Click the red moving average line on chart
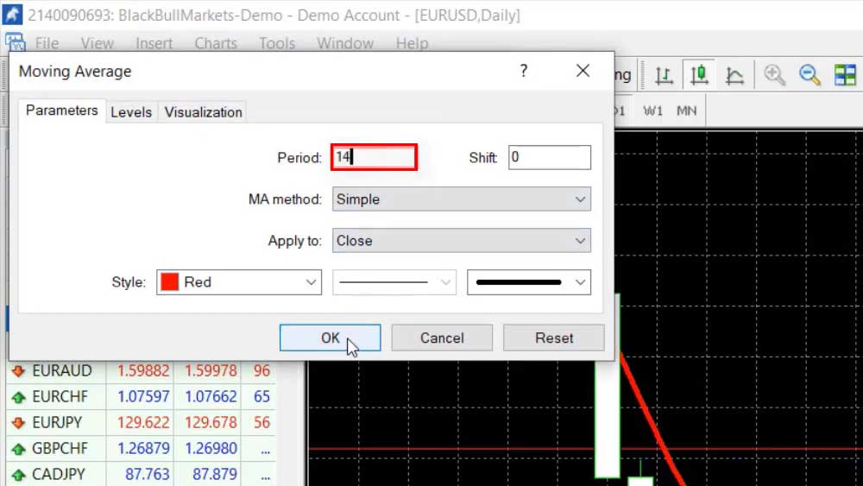The height and width of the screenshot is (486, 863). (651, 421)
